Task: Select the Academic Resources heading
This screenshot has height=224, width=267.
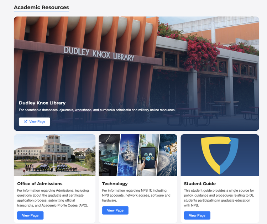Action: (x=41, y=7)
